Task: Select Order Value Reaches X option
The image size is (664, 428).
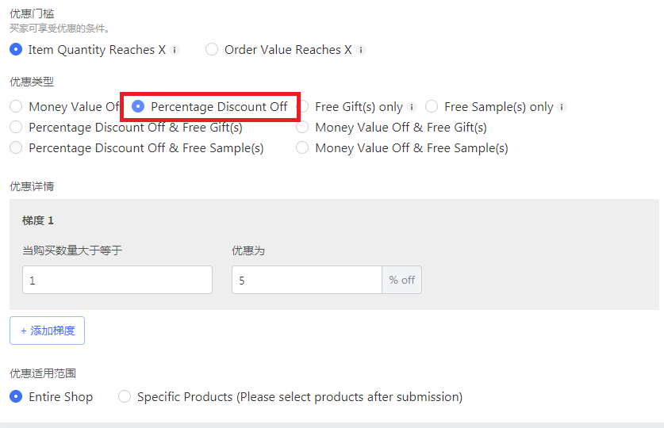Action: pyautogui.click(x=212, y=49)
